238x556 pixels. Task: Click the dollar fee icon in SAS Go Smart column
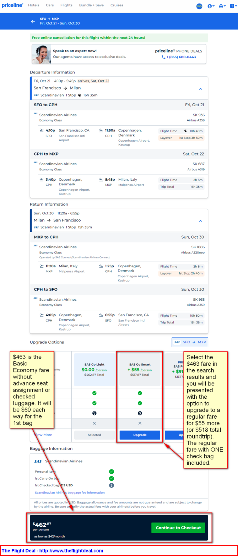click(x=140, y=413)
